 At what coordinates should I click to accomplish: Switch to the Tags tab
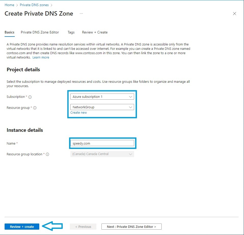coord(71,32)
